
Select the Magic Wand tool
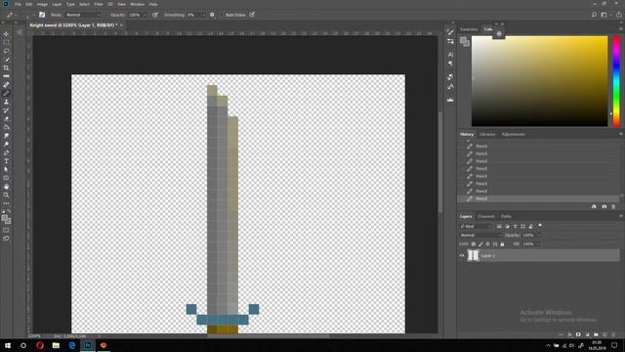[x=6, y=60]
